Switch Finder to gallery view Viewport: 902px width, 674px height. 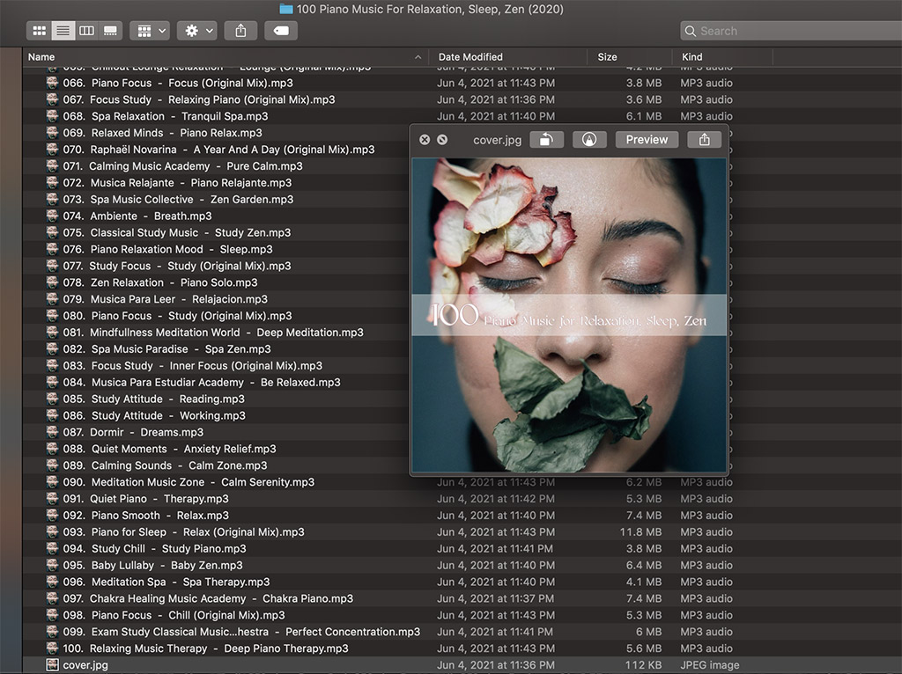click(110, 31)
